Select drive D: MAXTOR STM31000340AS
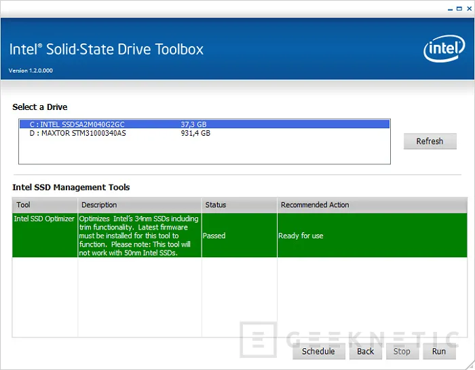This screenshot has width=475, height=370. 204,133
